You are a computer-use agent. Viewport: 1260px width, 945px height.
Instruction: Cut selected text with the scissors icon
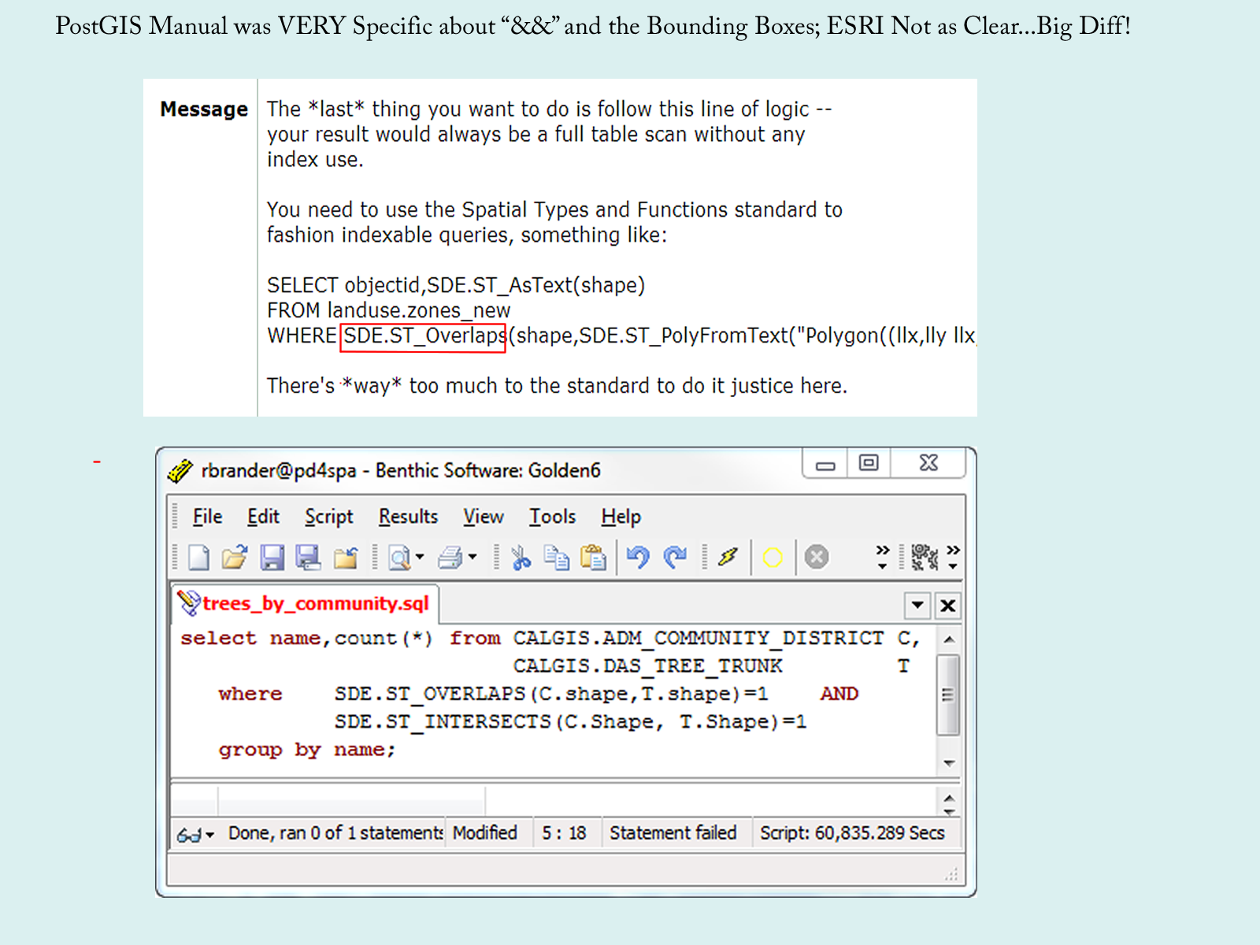pos(521,558)
